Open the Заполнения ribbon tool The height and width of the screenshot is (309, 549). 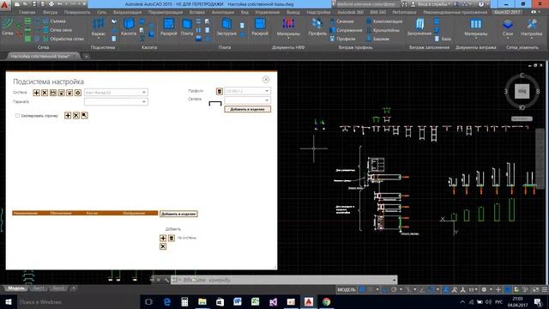[x=419, y=27]
